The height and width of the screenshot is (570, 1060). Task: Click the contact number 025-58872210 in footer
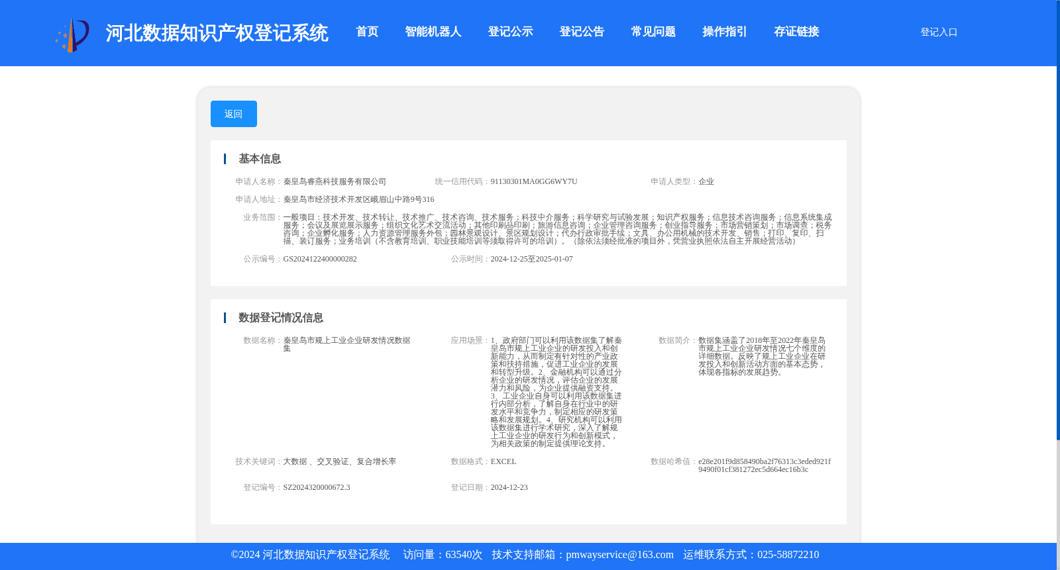point(788,555)
